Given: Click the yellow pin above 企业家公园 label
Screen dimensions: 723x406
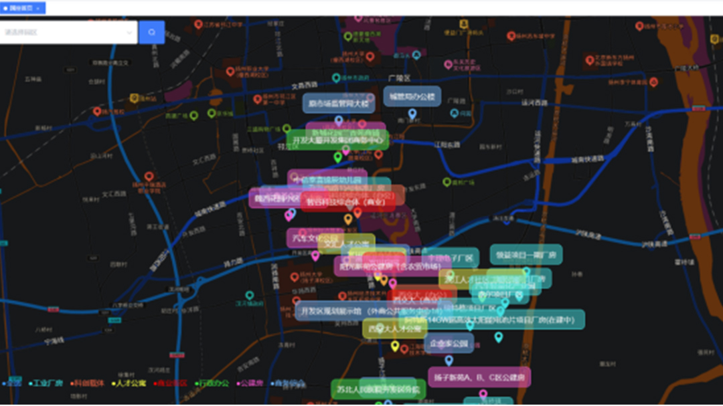Looking at the screenshot, I should pos(395,346).
